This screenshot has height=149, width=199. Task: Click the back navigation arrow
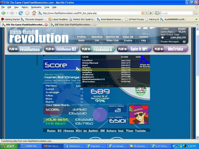click(x=3, y=13)
